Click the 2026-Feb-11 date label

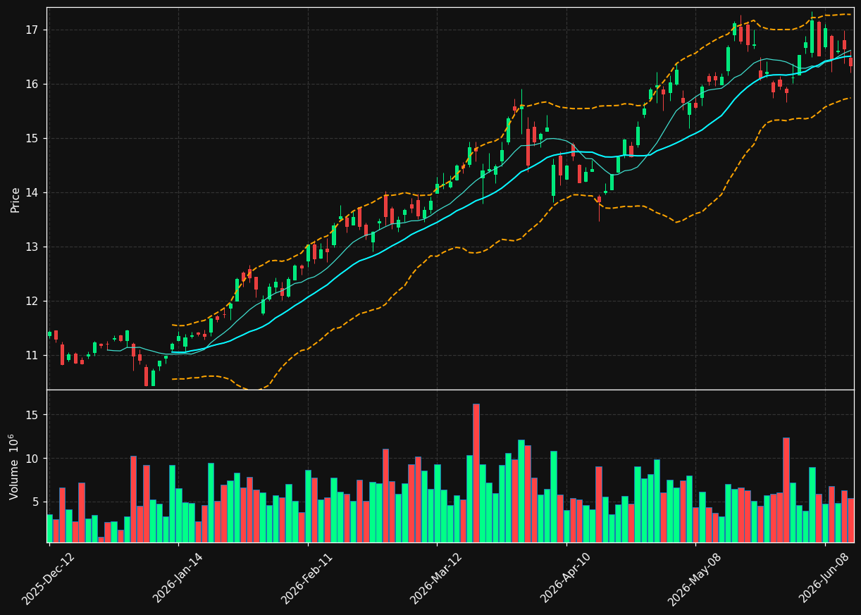coord(307,579)
